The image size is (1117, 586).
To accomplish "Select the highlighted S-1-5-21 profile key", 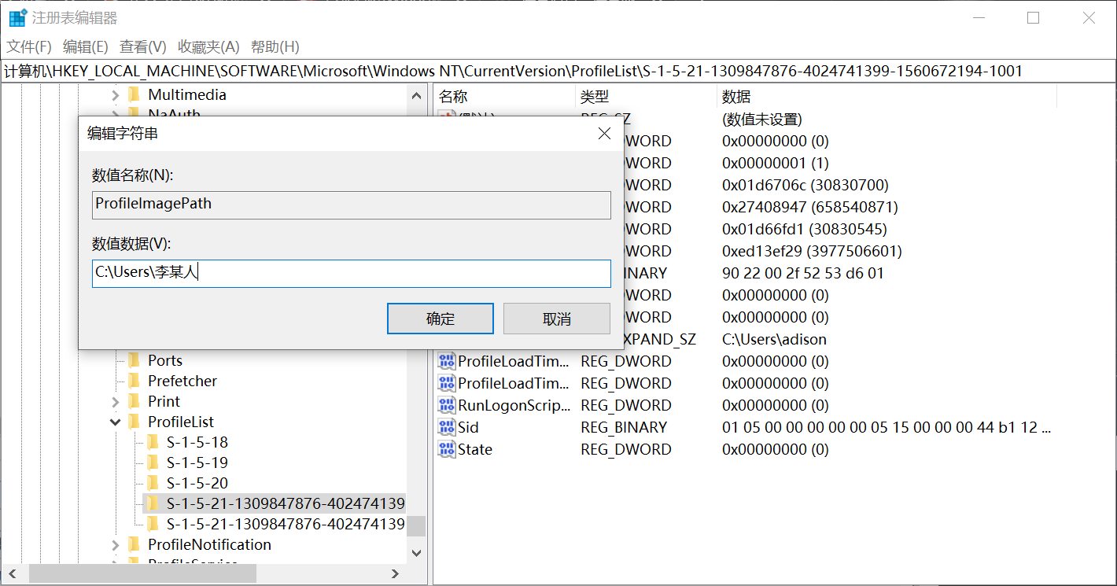I will click(x=286, y=503).
